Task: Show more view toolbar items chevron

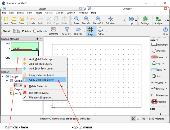Action: [x=124, y=20]
